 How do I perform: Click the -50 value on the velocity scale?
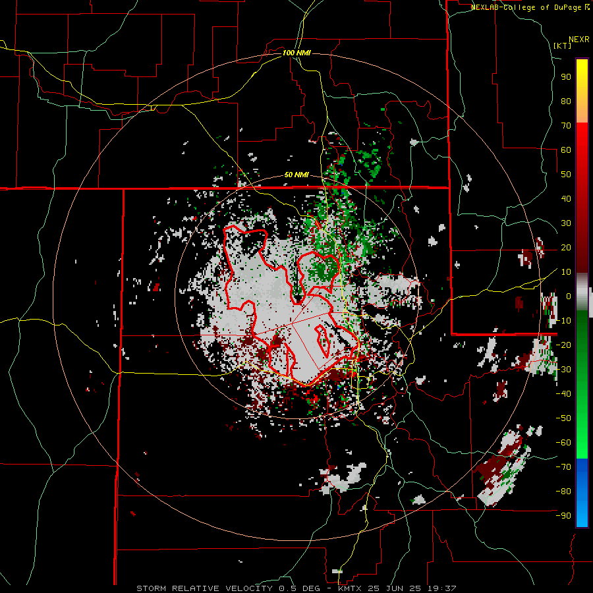pyautogui.click(x=563, y=418)
